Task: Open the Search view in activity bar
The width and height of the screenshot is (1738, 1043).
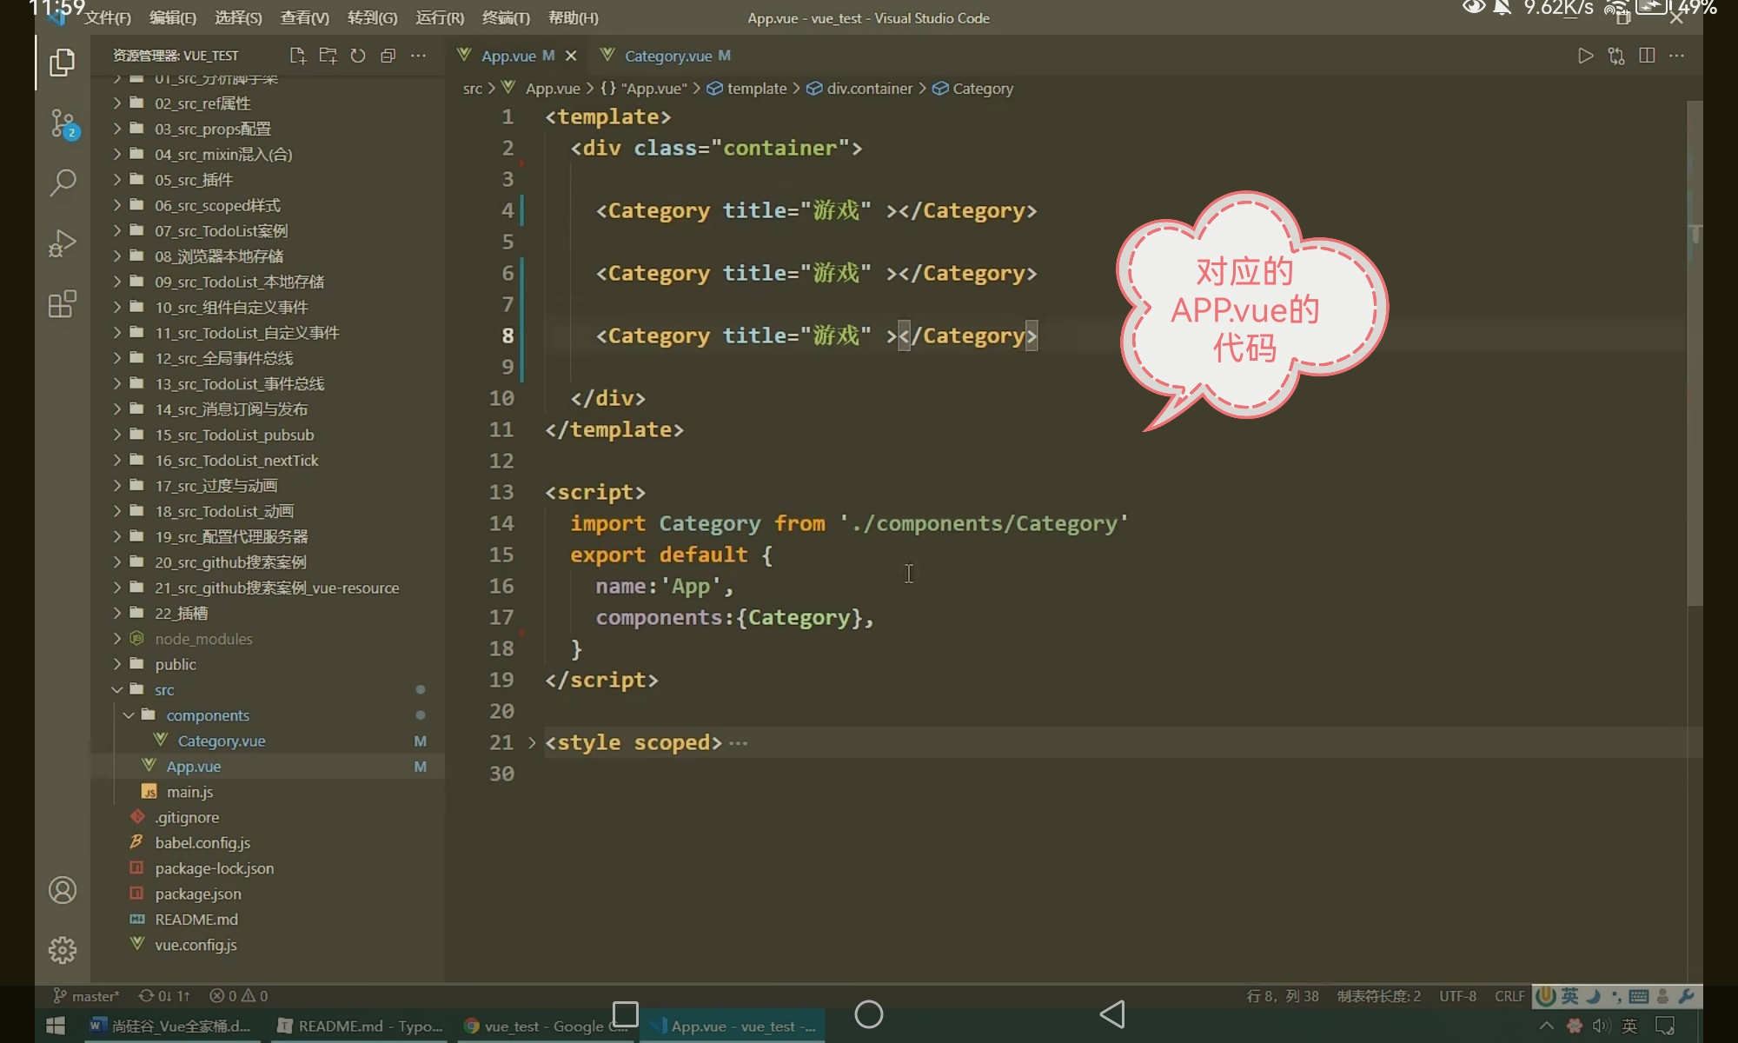Action: point(63,183)
